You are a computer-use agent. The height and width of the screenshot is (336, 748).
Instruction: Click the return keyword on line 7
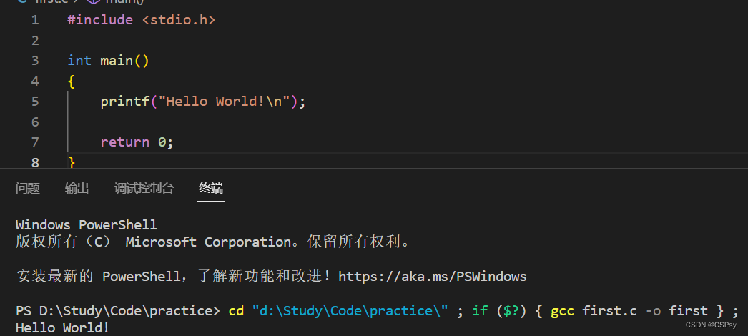[x=125, y=142]
